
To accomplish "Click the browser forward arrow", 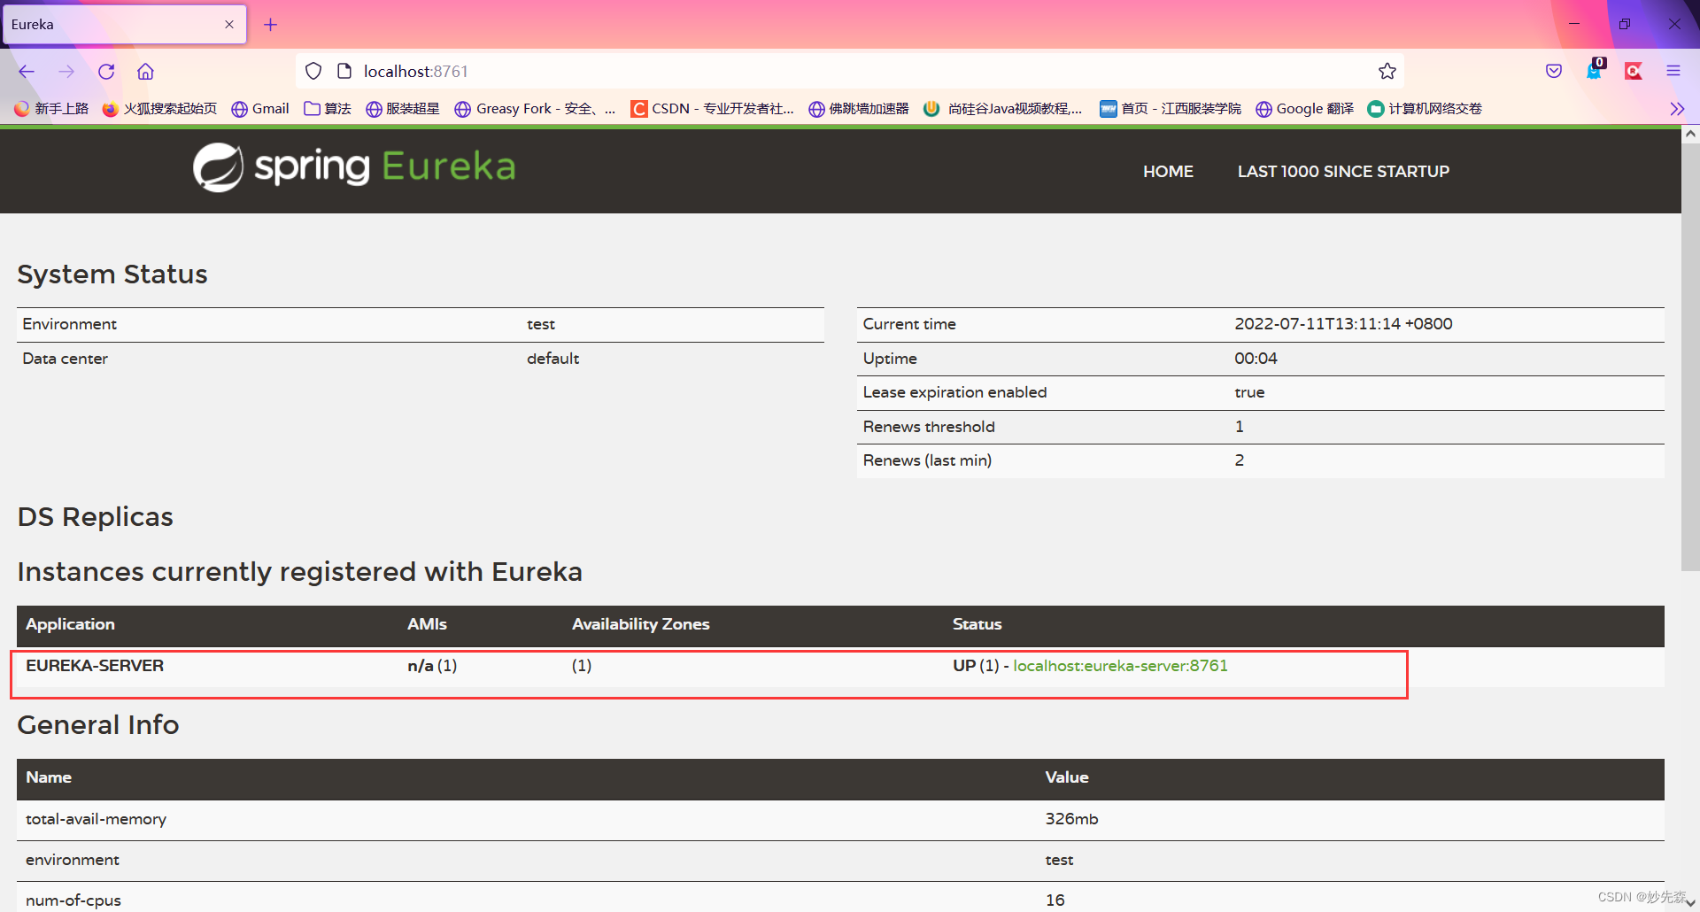I will tap(66, 72).
